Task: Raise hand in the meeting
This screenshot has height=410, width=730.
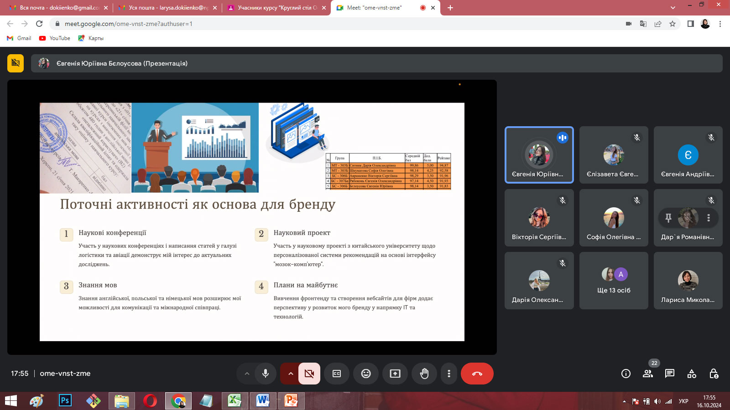Action: [424, 374]
